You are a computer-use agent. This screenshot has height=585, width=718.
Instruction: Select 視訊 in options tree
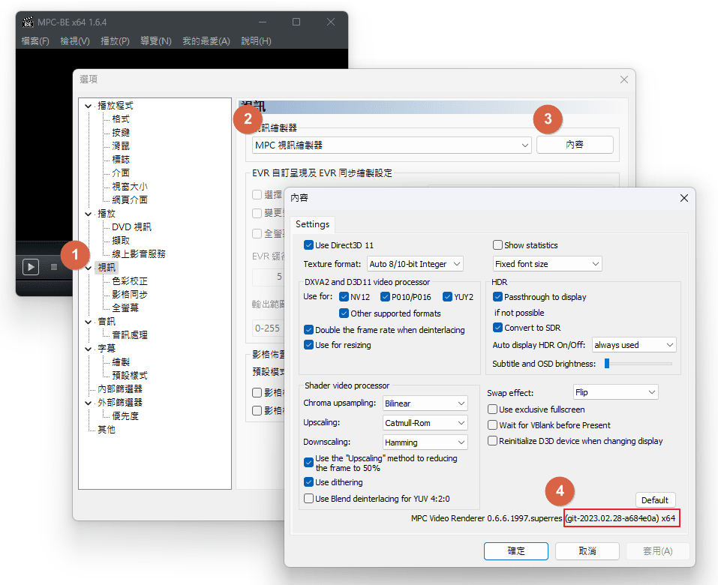[x=107, y=267]
